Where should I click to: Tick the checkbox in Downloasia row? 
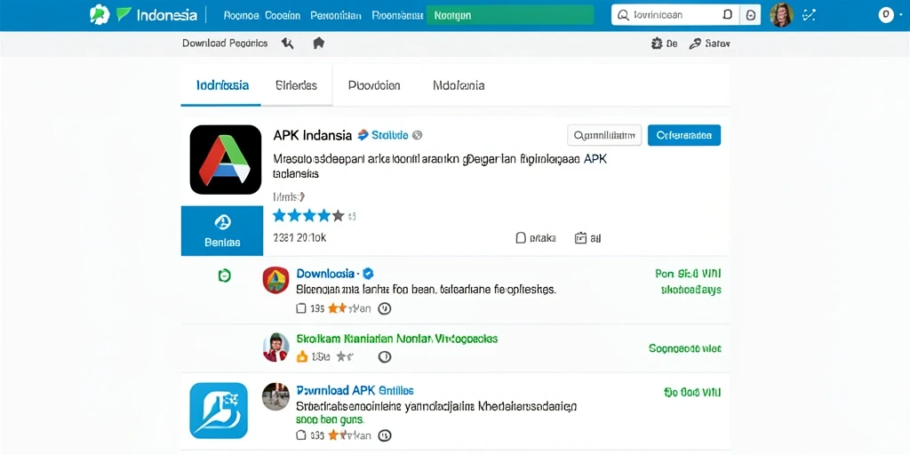300,308
